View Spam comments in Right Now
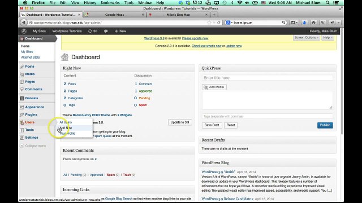This screenshot has height=203, width=362. (143, 105)
